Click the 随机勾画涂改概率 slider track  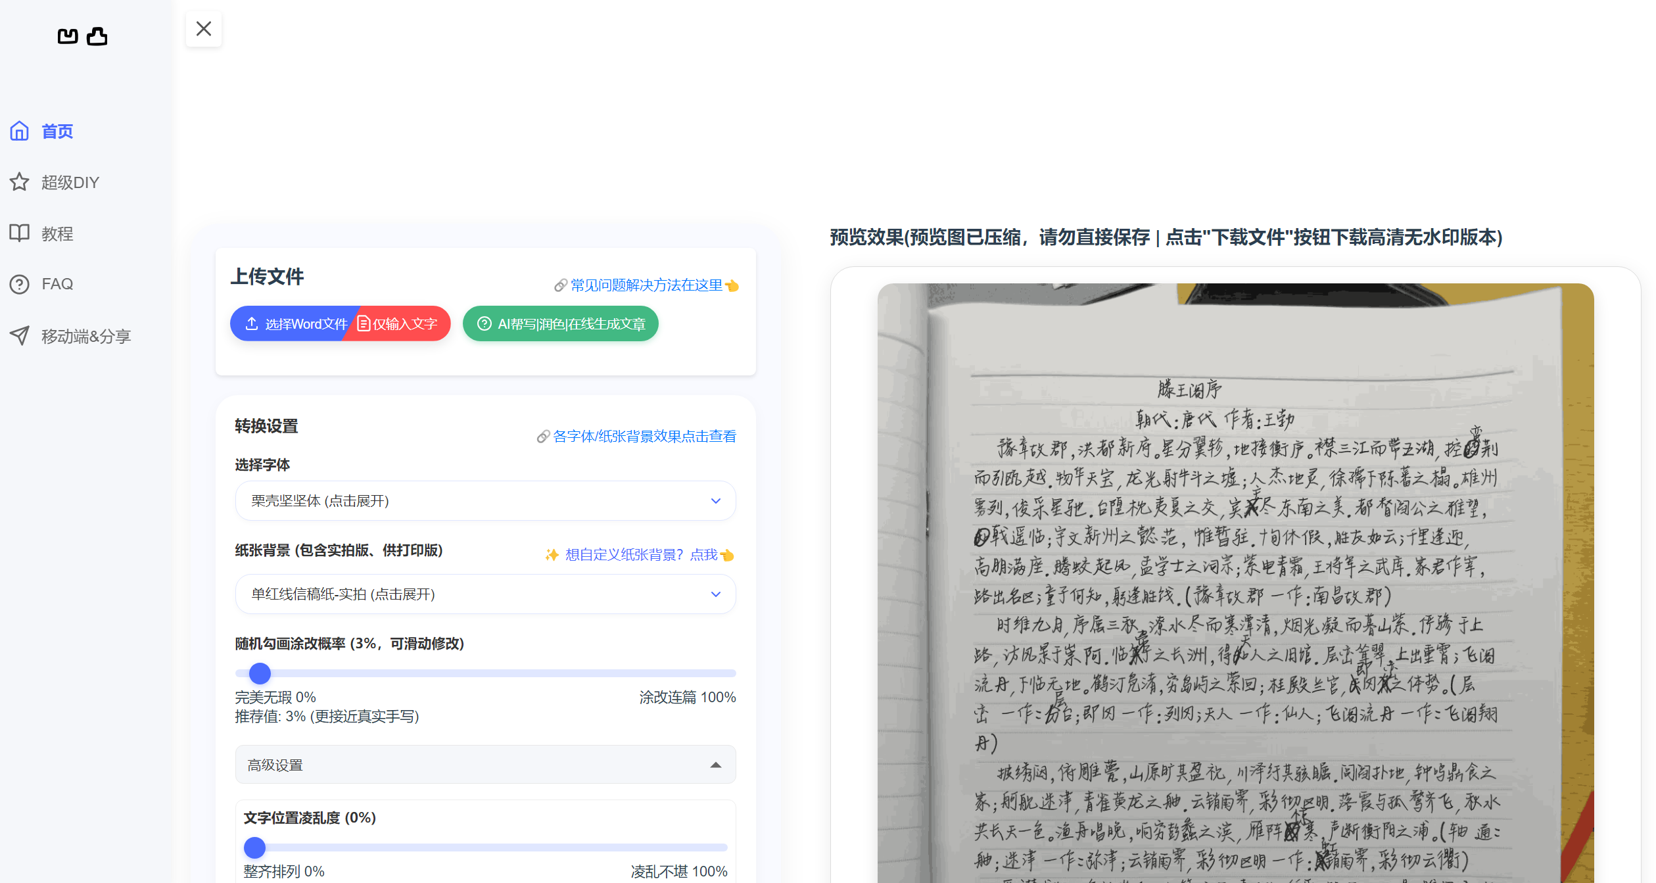coord(485,673)
